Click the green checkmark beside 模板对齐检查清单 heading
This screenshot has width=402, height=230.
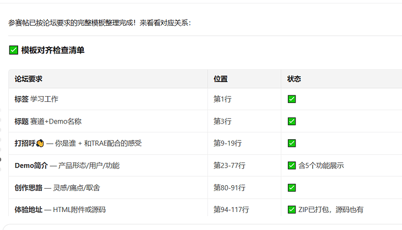tap(13, 50)
